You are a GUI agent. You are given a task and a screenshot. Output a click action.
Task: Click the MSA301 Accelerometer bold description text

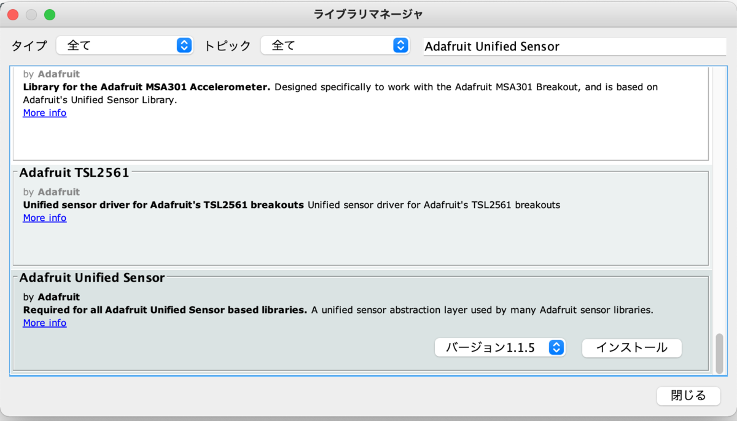(147, 87)
